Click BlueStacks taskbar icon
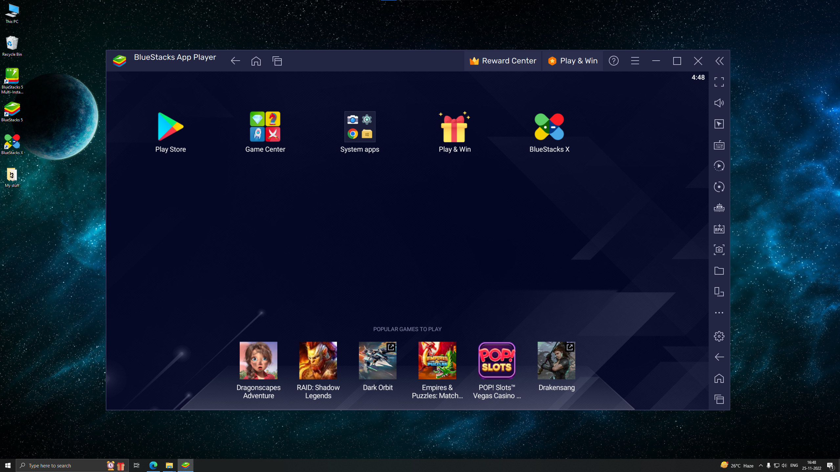The height and width of the screenshot is (472, 840). 186,465
